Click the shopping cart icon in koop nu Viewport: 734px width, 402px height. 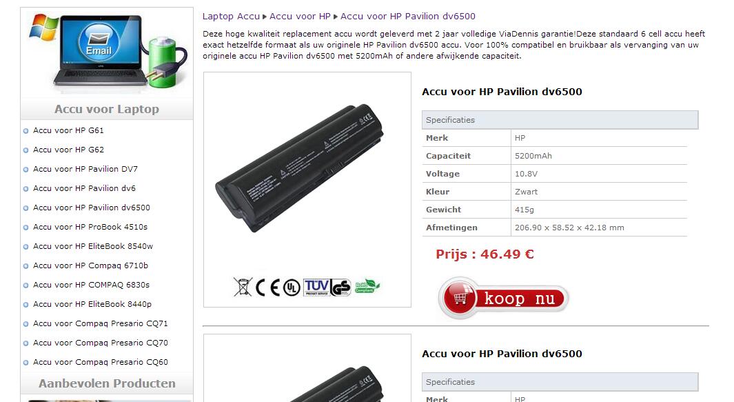460,298
